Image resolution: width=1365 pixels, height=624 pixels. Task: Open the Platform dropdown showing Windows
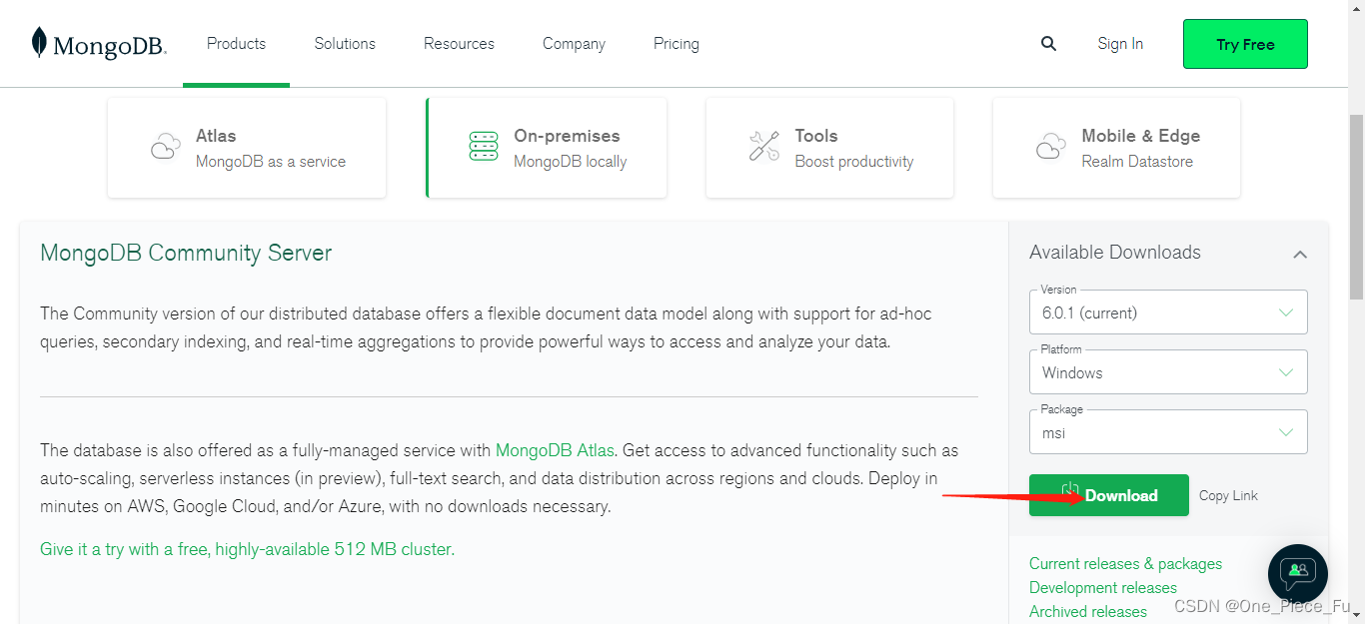coord(1168,372)
